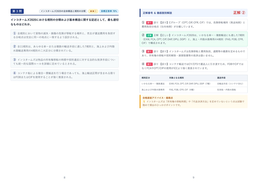Click page number 9

(193, 177)
